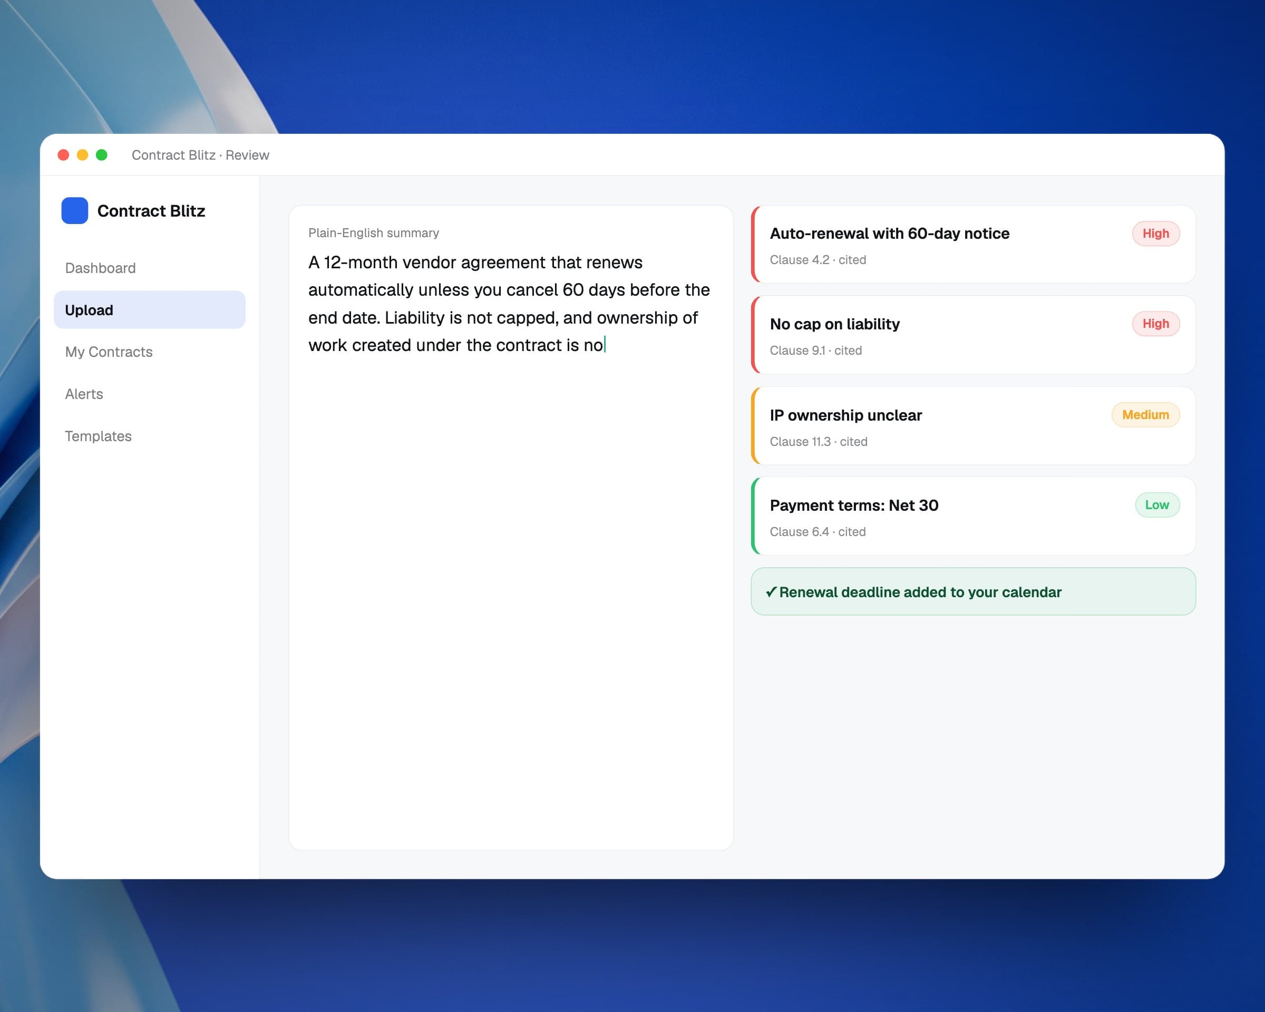The width and height of the screenshot is (1265, 1012).
Task: Open the Templates section
Action: (x=150, y=436)
